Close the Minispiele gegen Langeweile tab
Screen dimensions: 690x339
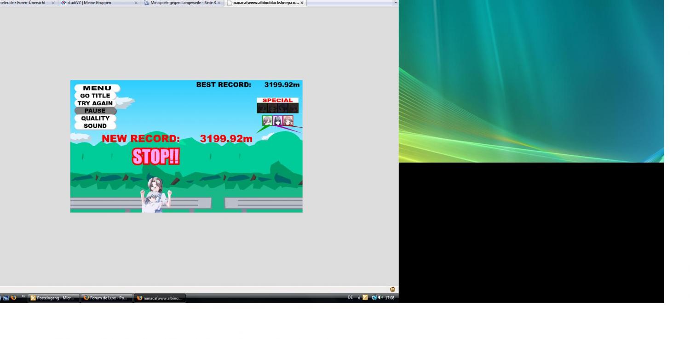coord(219,3)
